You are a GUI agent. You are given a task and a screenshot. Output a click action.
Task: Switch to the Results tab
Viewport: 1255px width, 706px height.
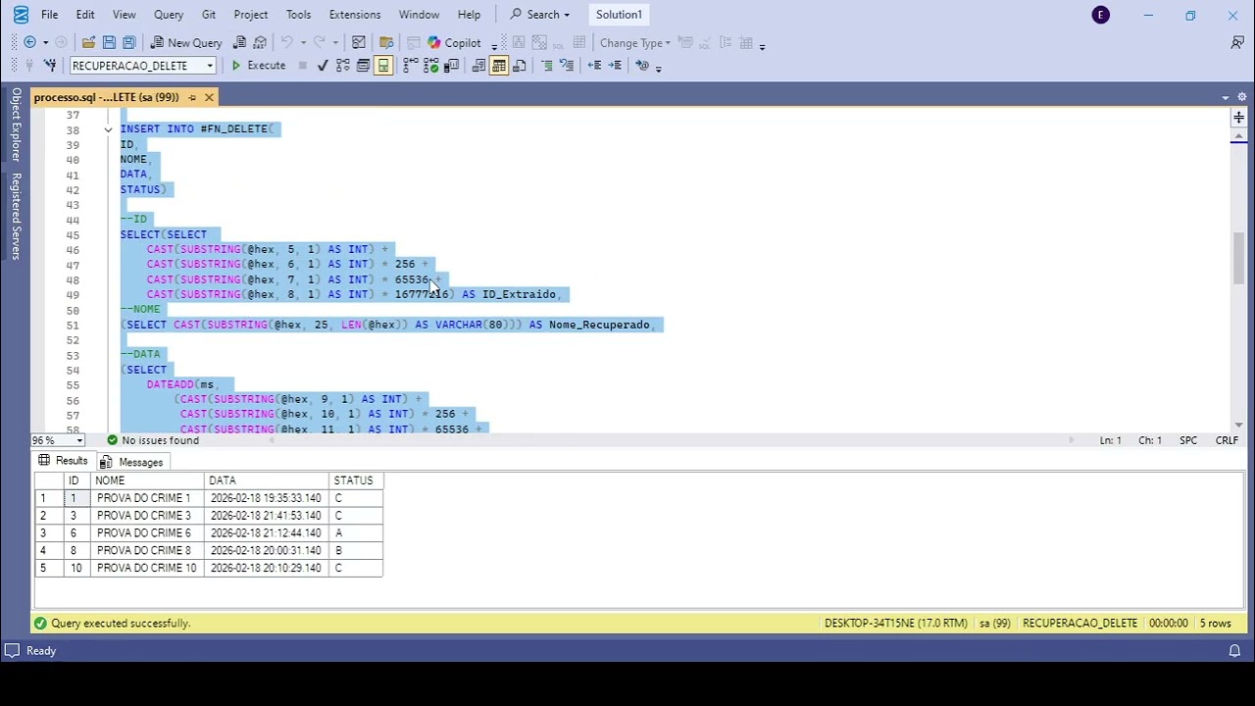click(x=63, y=461)
